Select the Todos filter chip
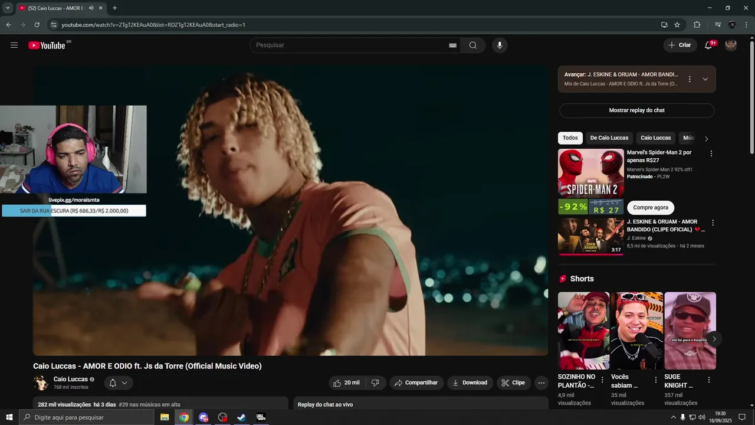This screenshot has height=425, width=755. pyautogui.click(x=570, y=138)
